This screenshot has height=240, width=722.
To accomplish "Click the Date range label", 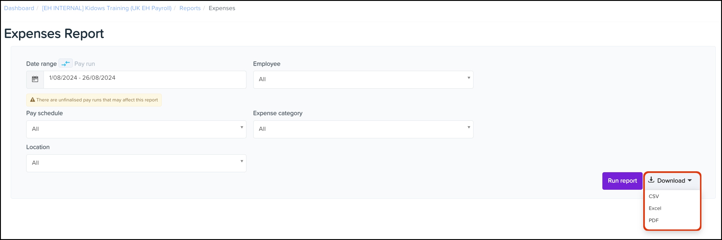I will 41,64.
